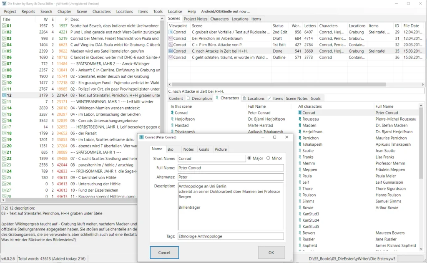Switch to the Project Notes tab
This screenshot has height=263, width=427.
[195, 19]
